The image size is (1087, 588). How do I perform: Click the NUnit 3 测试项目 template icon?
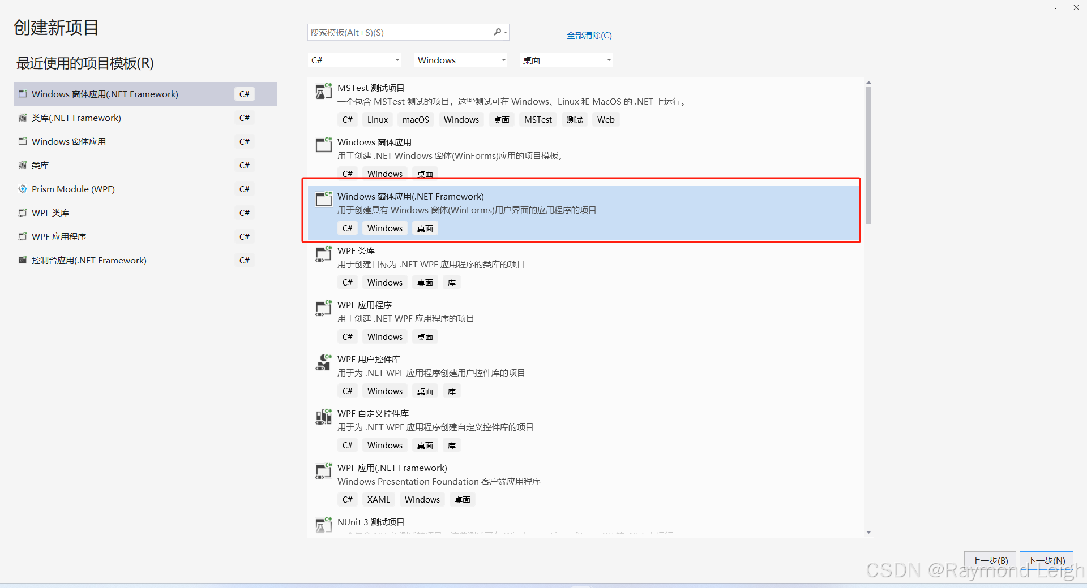coord(323,525)
